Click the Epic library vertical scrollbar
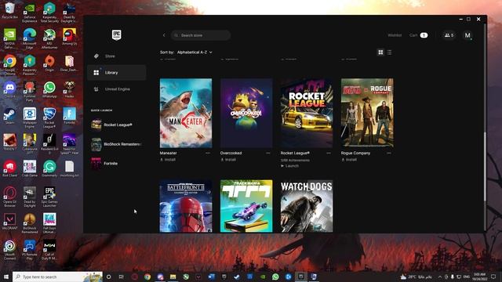 pos(485,166)
